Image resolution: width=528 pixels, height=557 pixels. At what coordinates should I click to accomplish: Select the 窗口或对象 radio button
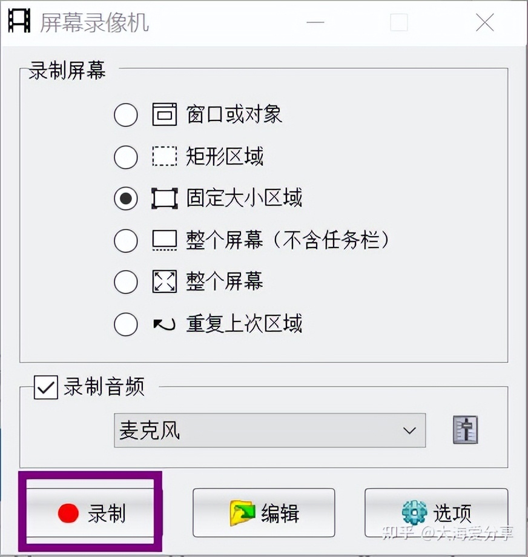click(x=125, y=114)
